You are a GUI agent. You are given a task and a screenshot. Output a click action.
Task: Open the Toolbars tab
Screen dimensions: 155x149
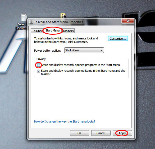point(68,31)
